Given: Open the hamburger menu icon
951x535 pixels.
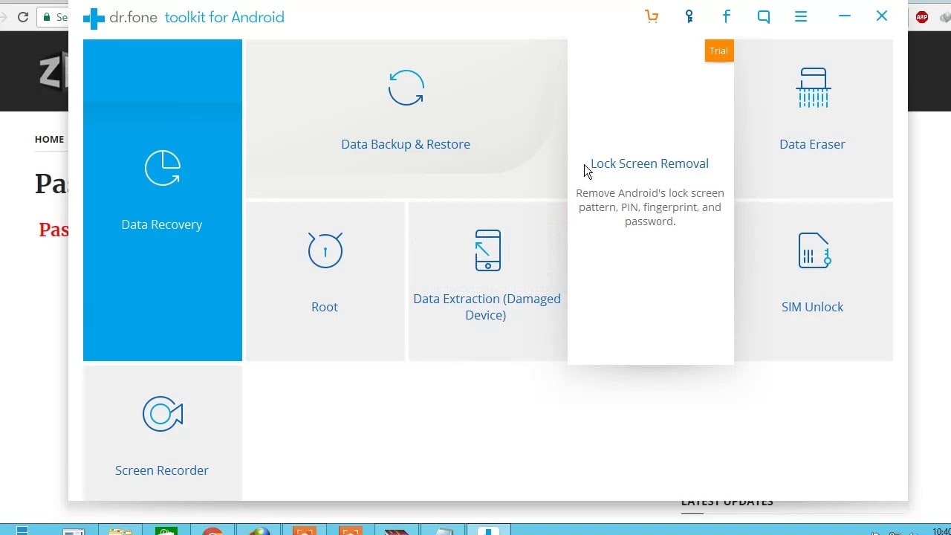Looking at the screenshot, I should tap(801, 16).
